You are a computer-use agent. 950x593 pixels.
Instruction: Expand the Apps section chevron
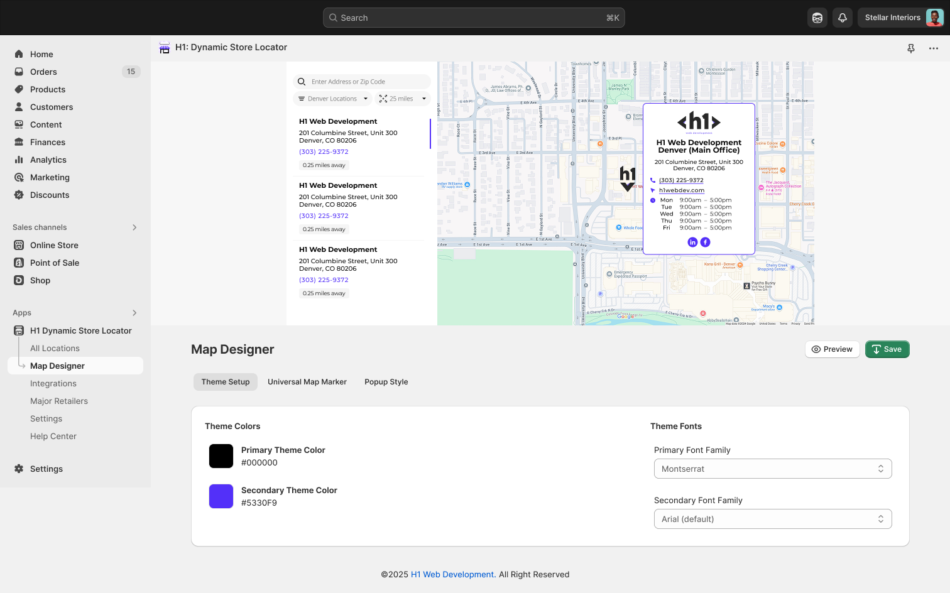(x=134, y=313)
